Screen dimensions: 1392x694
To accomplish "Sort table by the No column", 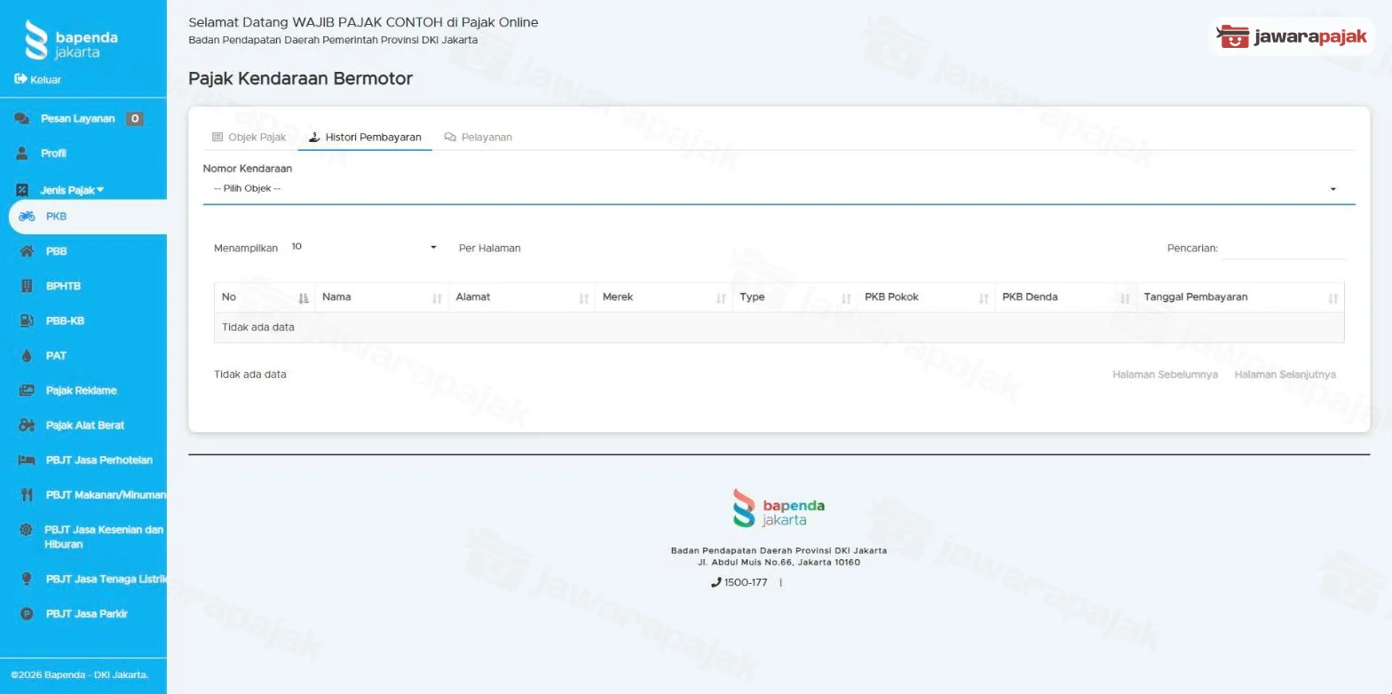I will [265, 297].
